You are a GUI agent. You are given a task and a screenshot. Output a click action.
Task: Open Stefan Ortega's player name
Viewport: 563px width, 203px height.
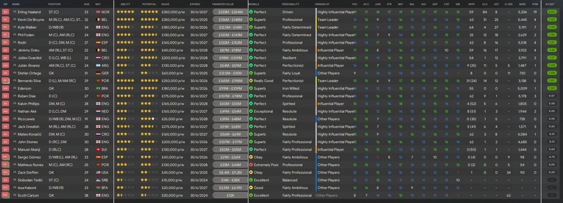click(29, 73)
